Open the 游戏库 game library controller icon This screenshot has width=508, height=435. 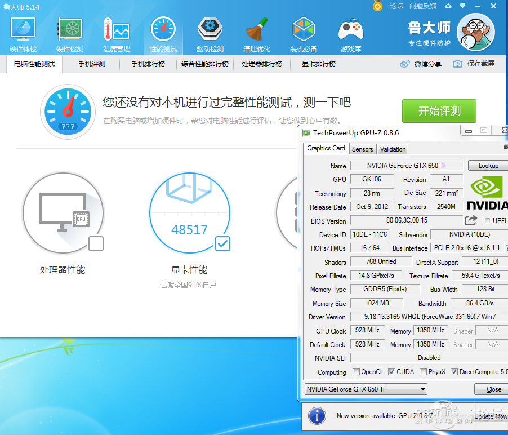tap(351, 35)
